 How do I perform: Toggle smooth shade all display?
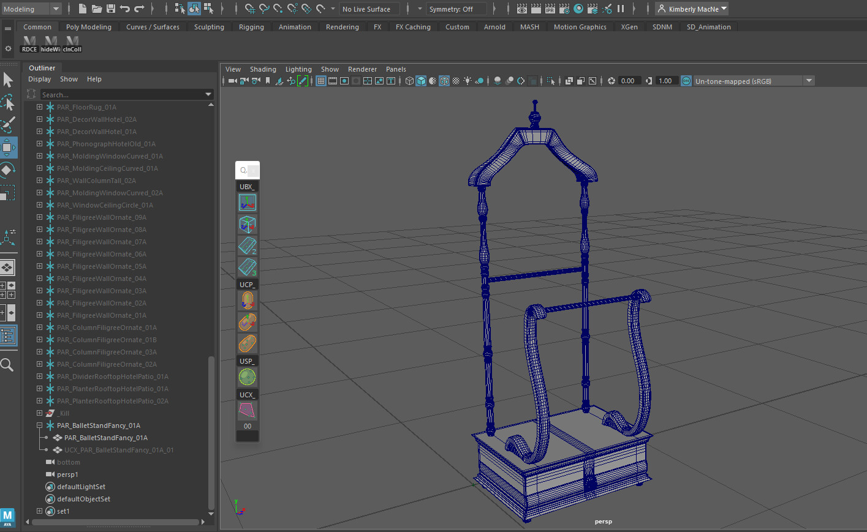click(421, 81)
